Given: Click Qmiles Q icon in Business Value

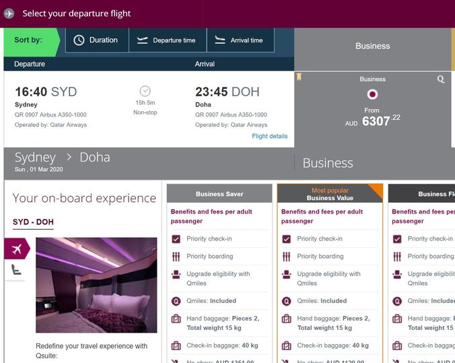Looking at the screenshot, I should pos(287,301).
